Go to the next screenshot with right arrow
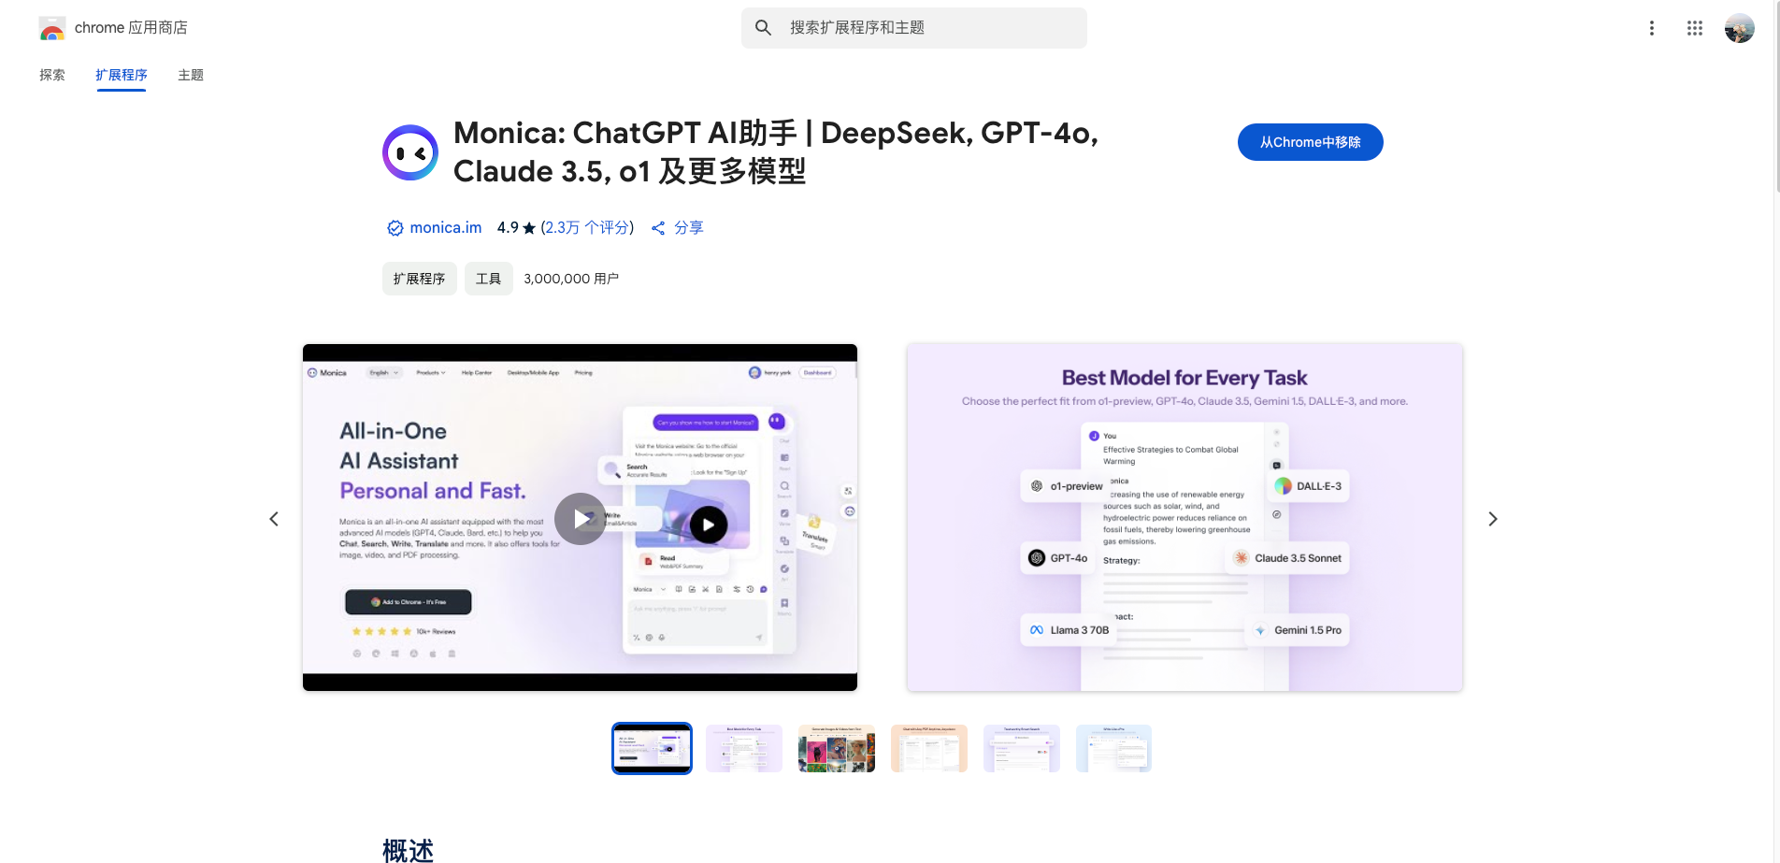 (x=1492, y=519)
